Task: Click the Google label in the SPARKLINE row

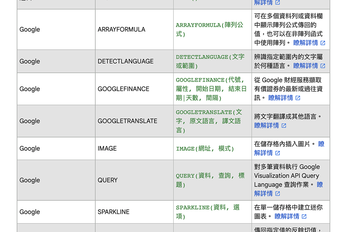Action: click(30, 212)
